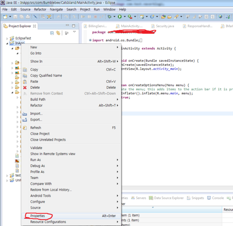Open the Debug As submenu

point(71,166)
